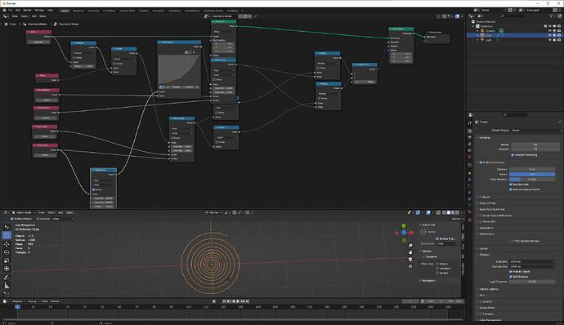Open the World properties tab icon
The width and height of the screenshot is (564, 325).
[470, 157]
